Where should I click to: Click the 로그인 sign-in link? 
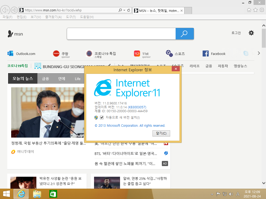point(236,33)
